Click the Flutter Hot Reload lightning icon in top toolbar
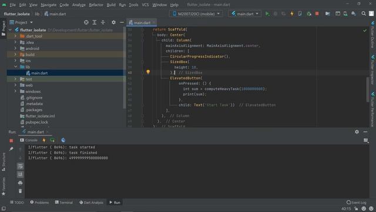Screen dimensions: 376x212 pyautogui.click(x=292, y=14)
